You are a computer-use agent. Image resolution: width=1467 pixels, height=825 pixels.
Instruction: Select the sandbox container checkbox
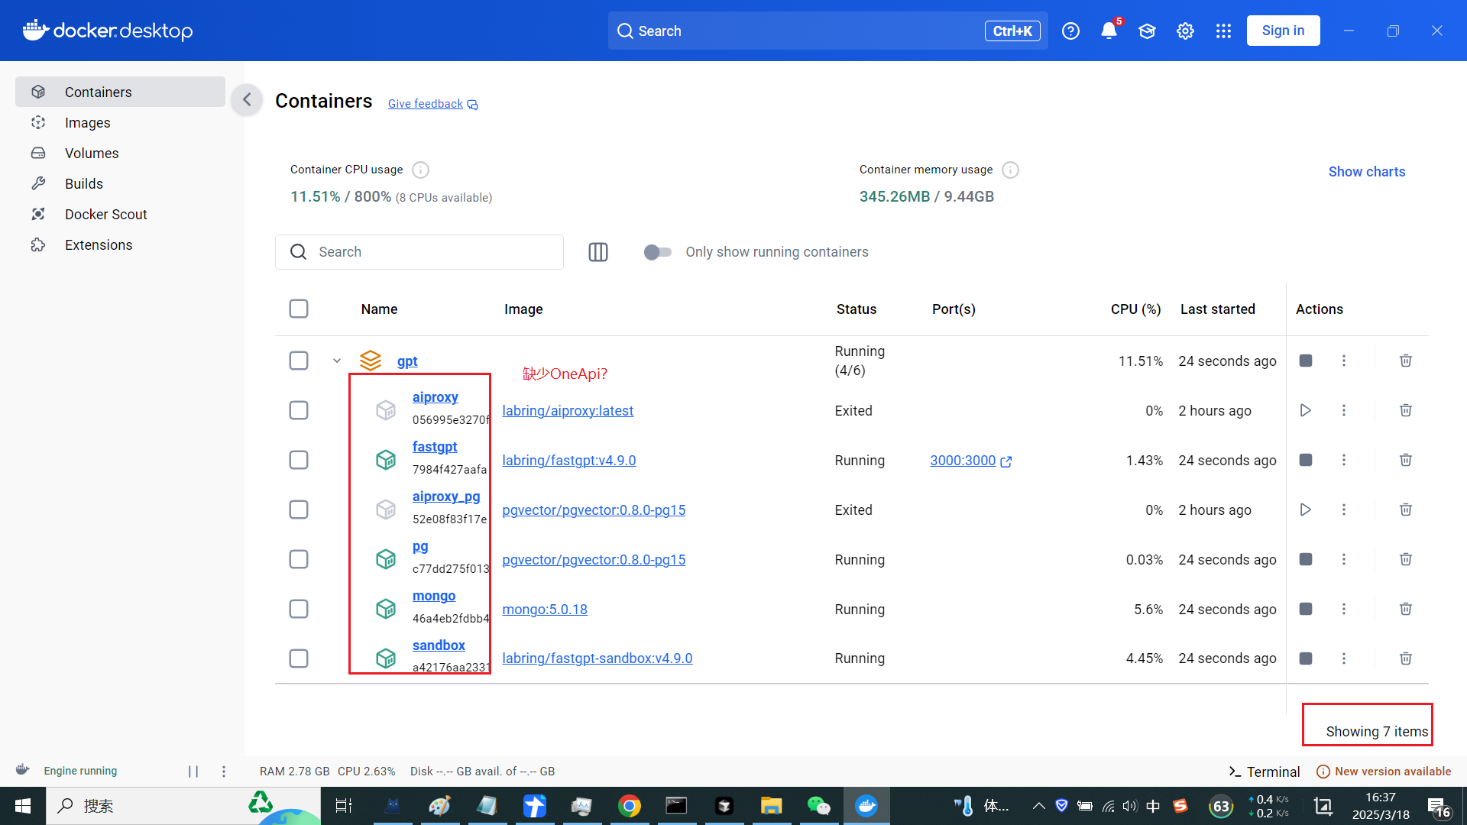click(299, 658)
